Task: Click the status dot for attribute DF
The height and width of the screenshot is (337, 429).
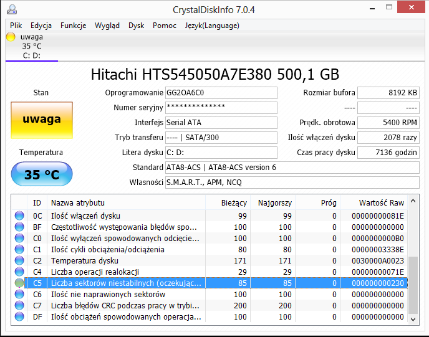Action: 19,316
